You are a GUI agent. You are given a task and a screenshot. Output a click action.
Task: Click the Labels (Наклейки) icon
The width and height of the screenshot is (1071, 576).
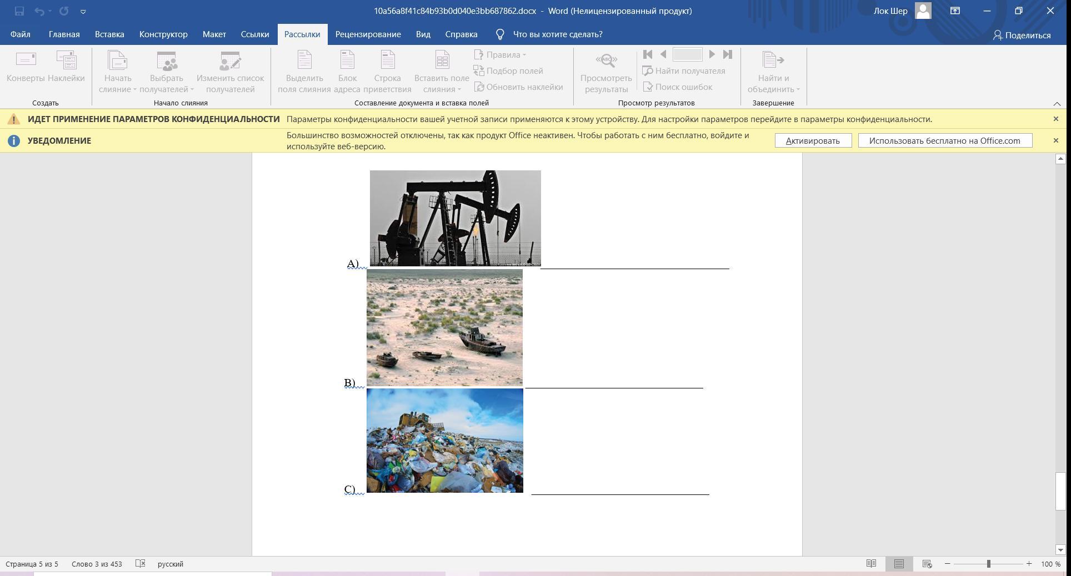pos(66,68)
